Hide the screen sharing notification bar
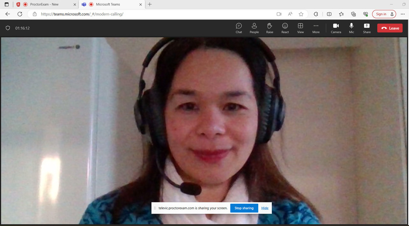Viewport: 409px width, 226px height. pyautogui.click(x=265, y=208)
